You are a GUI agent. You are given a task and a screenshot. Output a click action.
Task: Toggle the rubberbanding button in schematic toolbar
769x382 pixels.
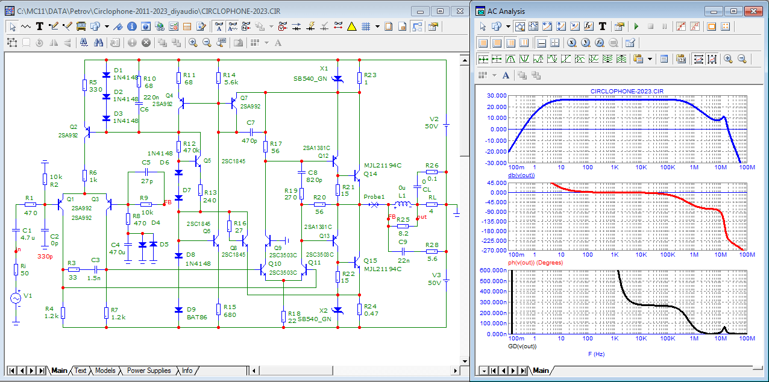416,27
